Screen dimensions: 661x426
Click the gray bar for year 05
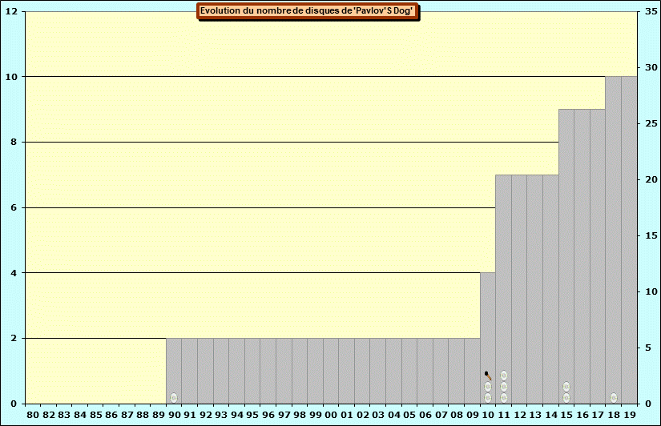[x=409, y=371]
